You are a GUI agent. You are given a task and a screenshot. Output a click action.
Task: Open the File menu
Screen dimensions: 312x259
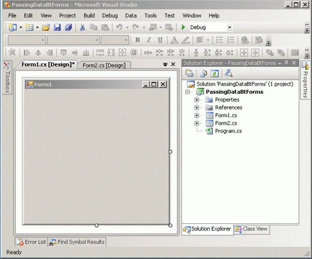pyautogui.click(x=12, y=16)
